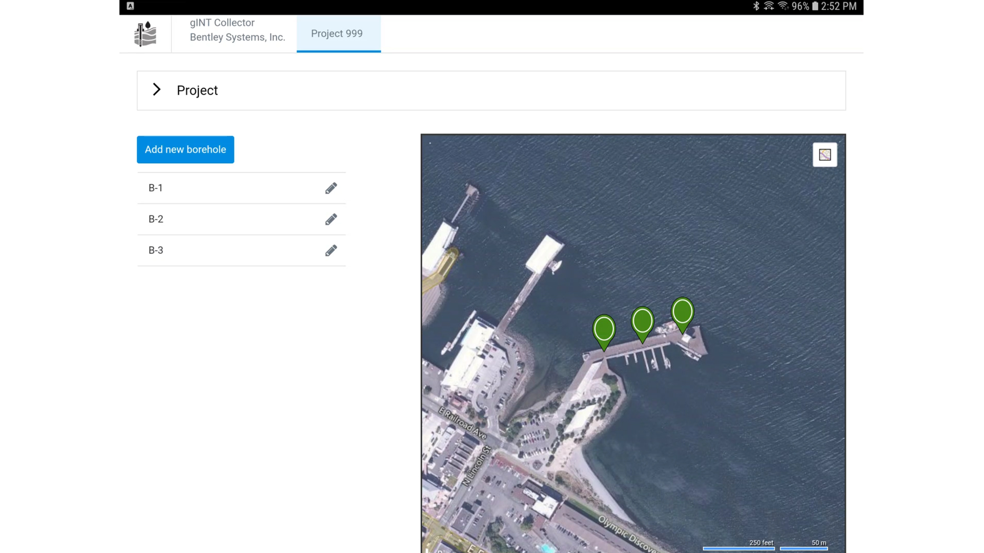The width and height of the screenshot is (984, 553).
Task: Click gINT Collector Bentley Systems header
Action: (x=237, y=30)
